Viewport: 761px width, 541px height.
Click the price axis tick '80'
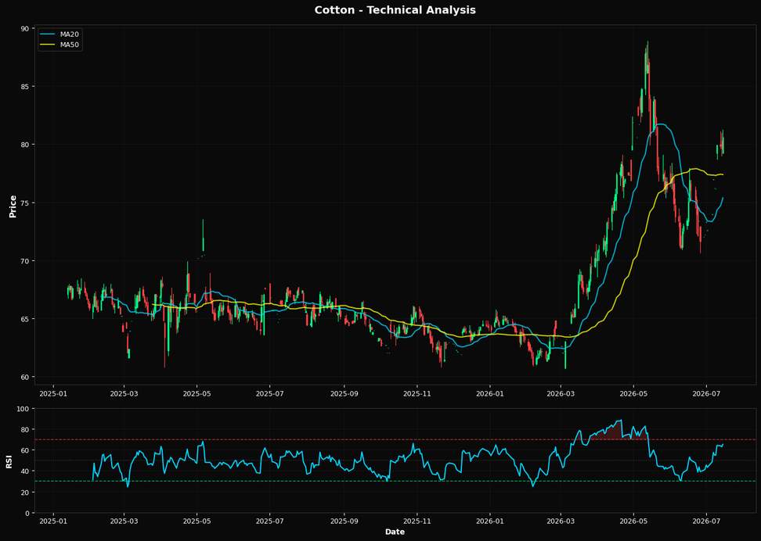point(24,145)
